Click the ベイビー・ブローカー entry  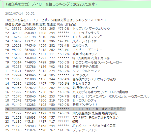[54, 50]
